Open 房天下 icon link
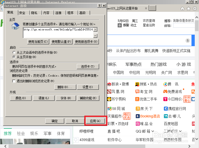The image size is (199, 148). coord(138,109)
